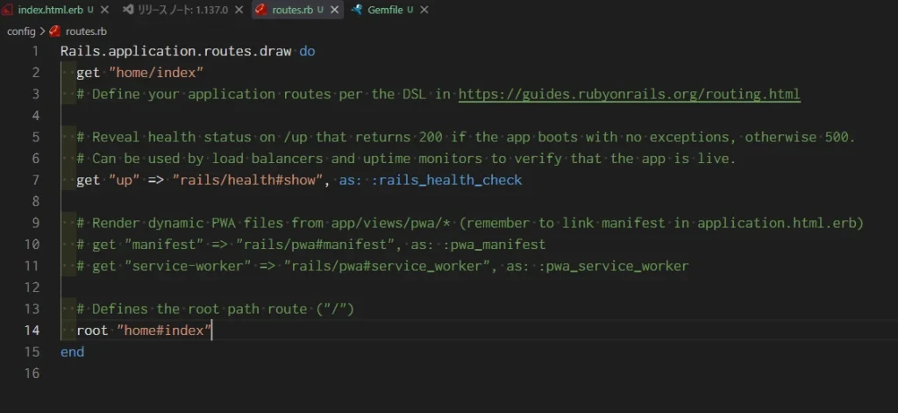Viewport: 898px width, 413px height.
Task: Click the Gemfile tab's file icon
Action: click(357, 10)
